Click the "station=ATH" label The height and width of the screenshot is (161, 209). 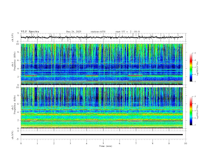click(x=98, y=32)
